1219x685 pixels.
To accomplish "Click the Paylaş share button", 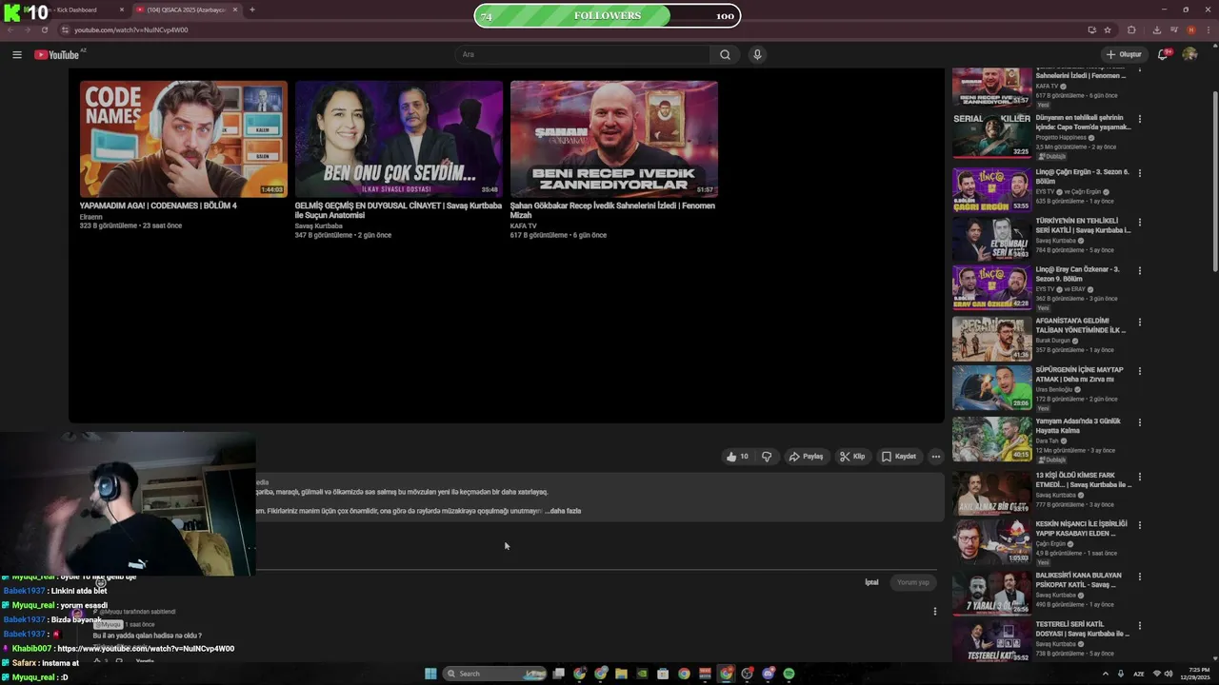I will pos(806,457).
